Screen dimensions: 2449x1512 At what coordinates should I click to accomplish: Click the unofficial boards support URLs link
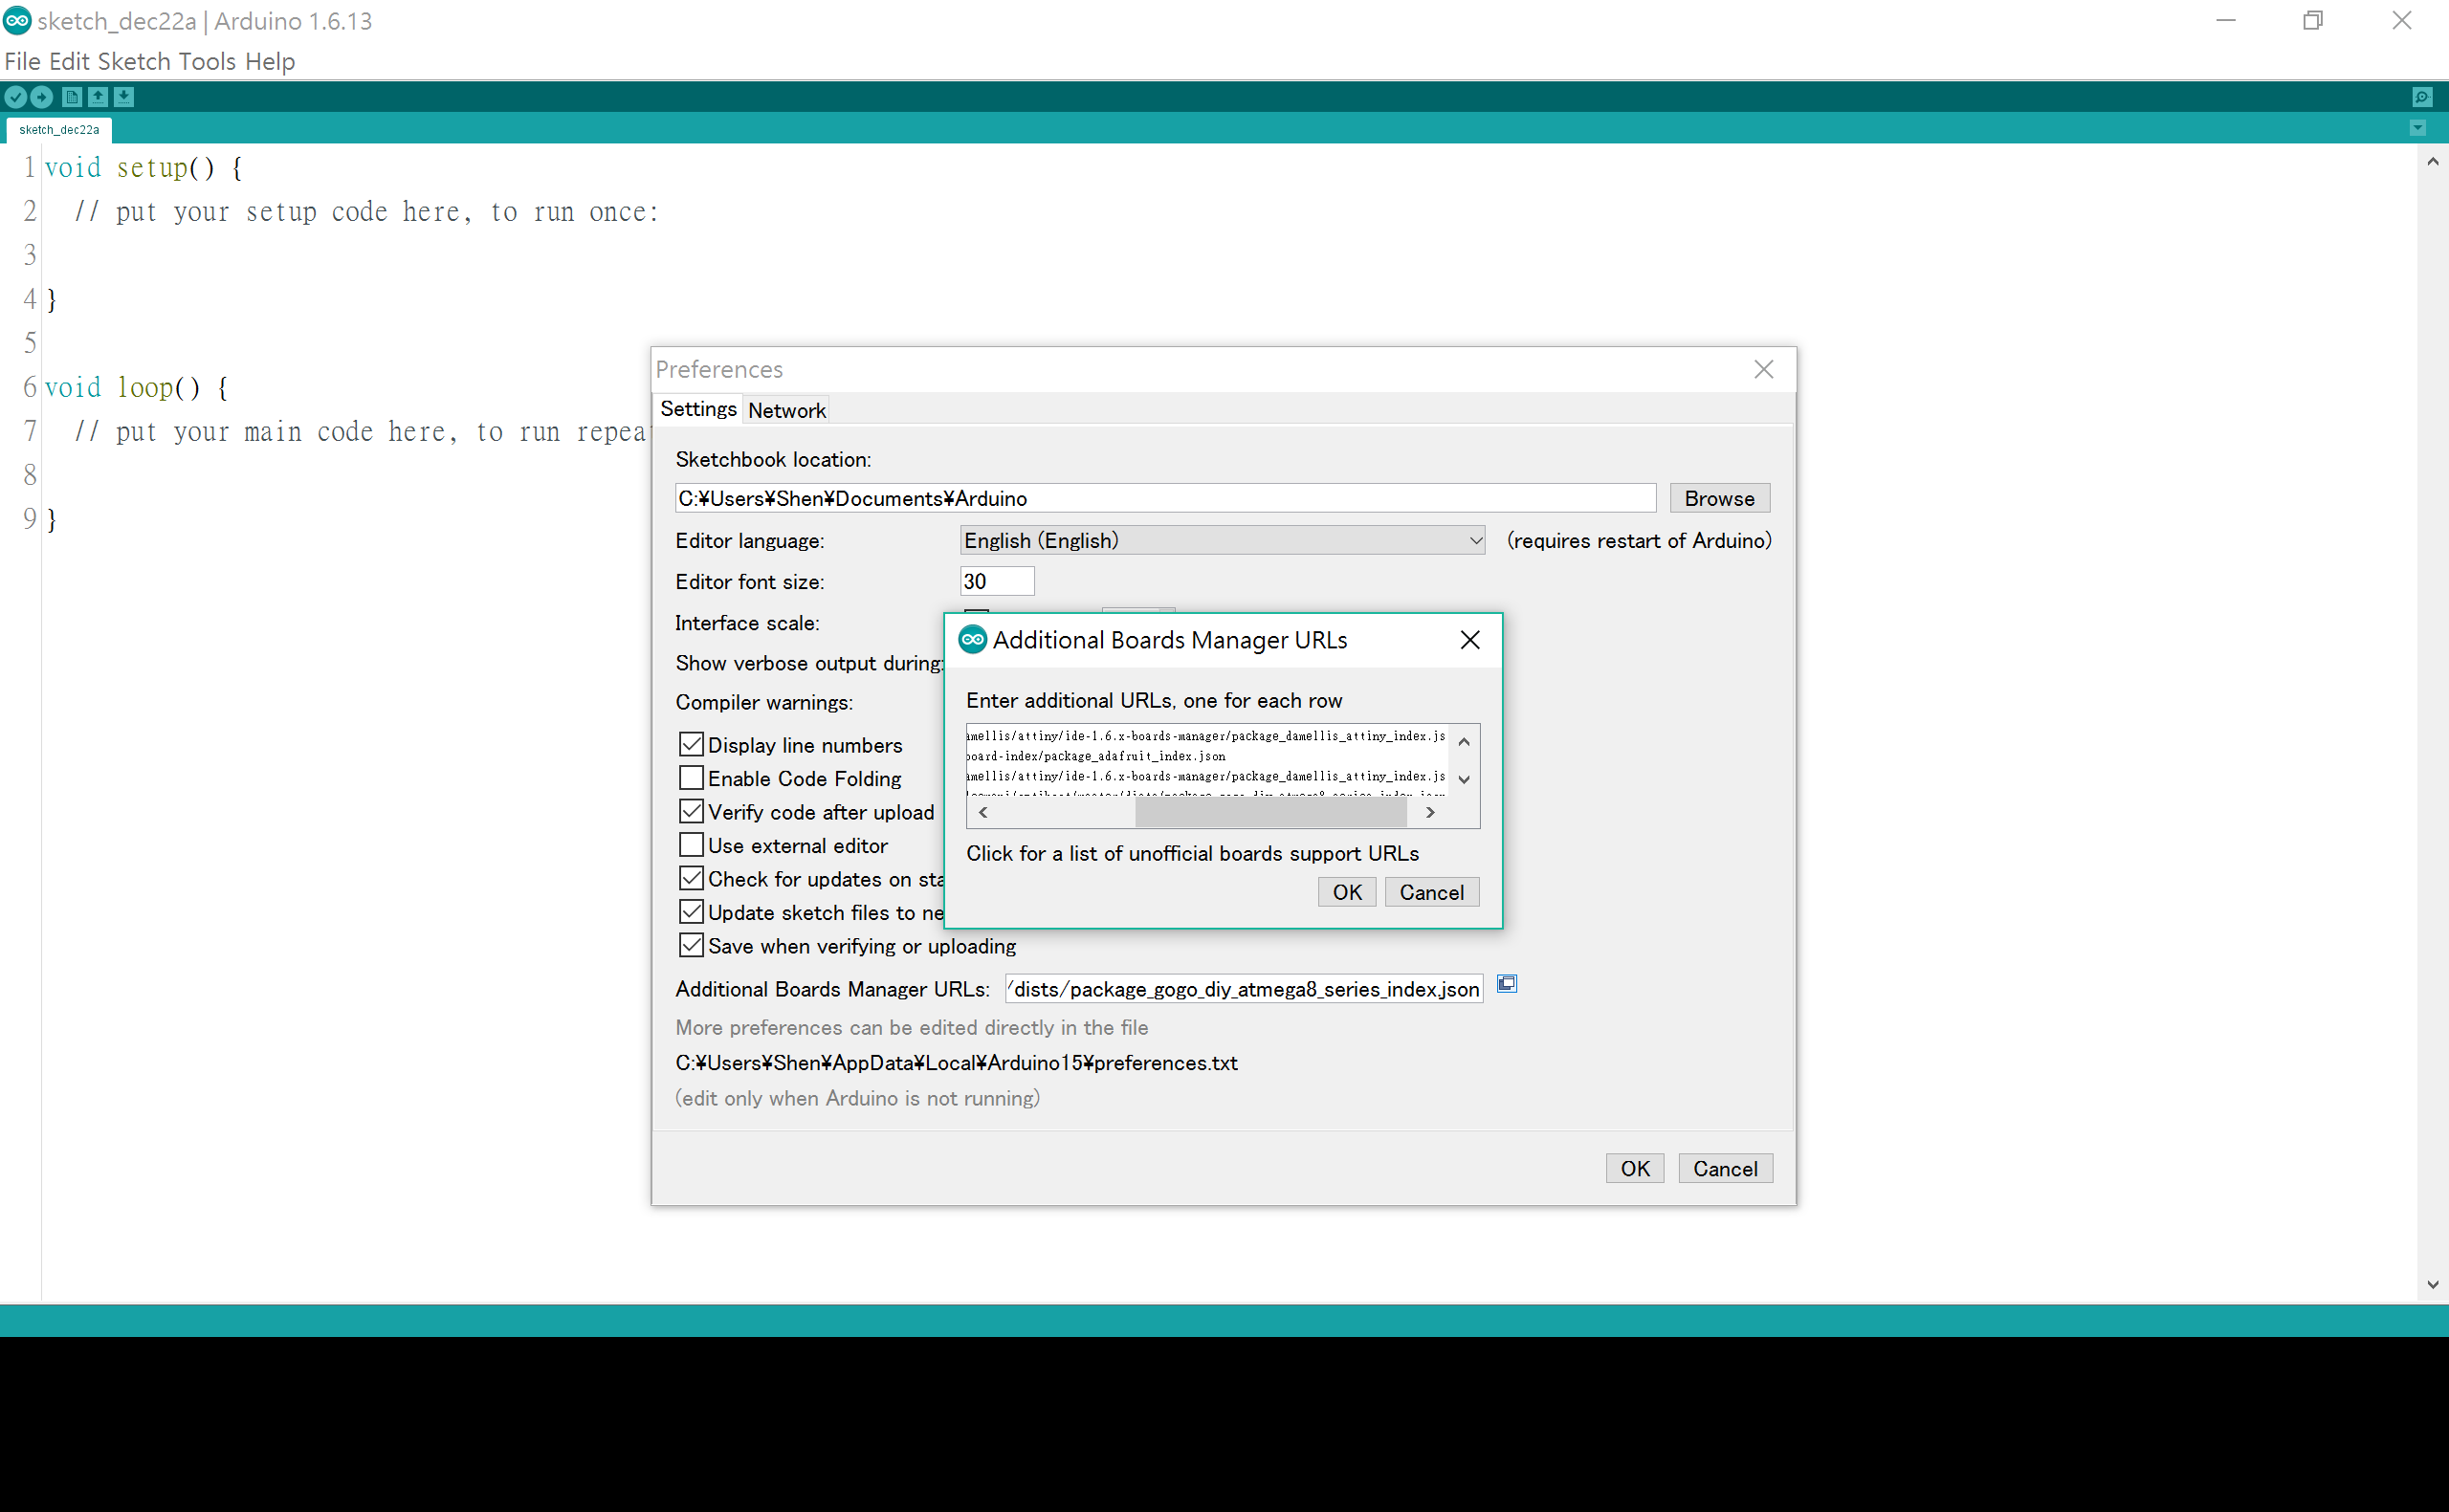tap(1192, 854)
